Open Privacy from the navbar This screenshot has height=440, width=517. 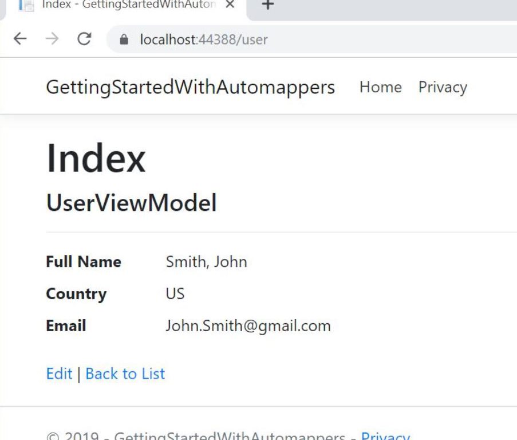tap(443, 87)
